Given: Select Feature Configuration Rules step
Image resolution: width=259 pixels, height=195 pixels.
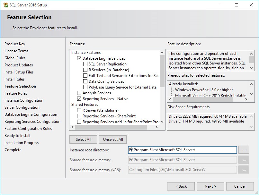Looking at the screenshot, I should click(x=28, y=129).
